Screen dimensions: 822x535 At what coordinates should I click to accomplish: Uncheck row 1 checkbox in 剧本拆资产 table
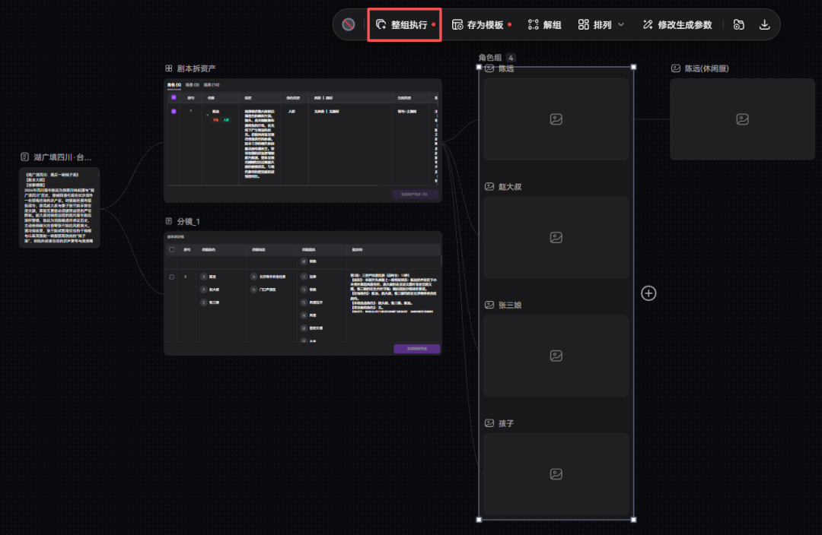[174, 111]
